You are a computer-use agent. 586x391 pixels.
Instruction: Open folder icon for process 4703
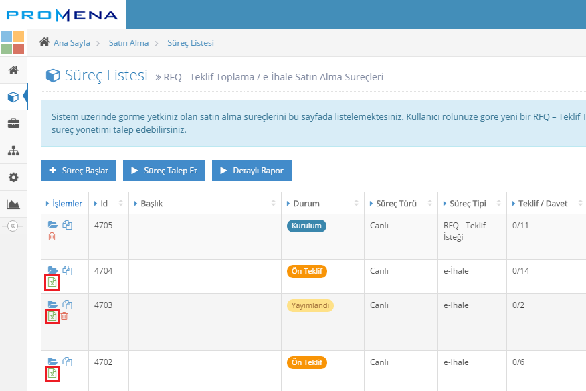click(53, 304)
